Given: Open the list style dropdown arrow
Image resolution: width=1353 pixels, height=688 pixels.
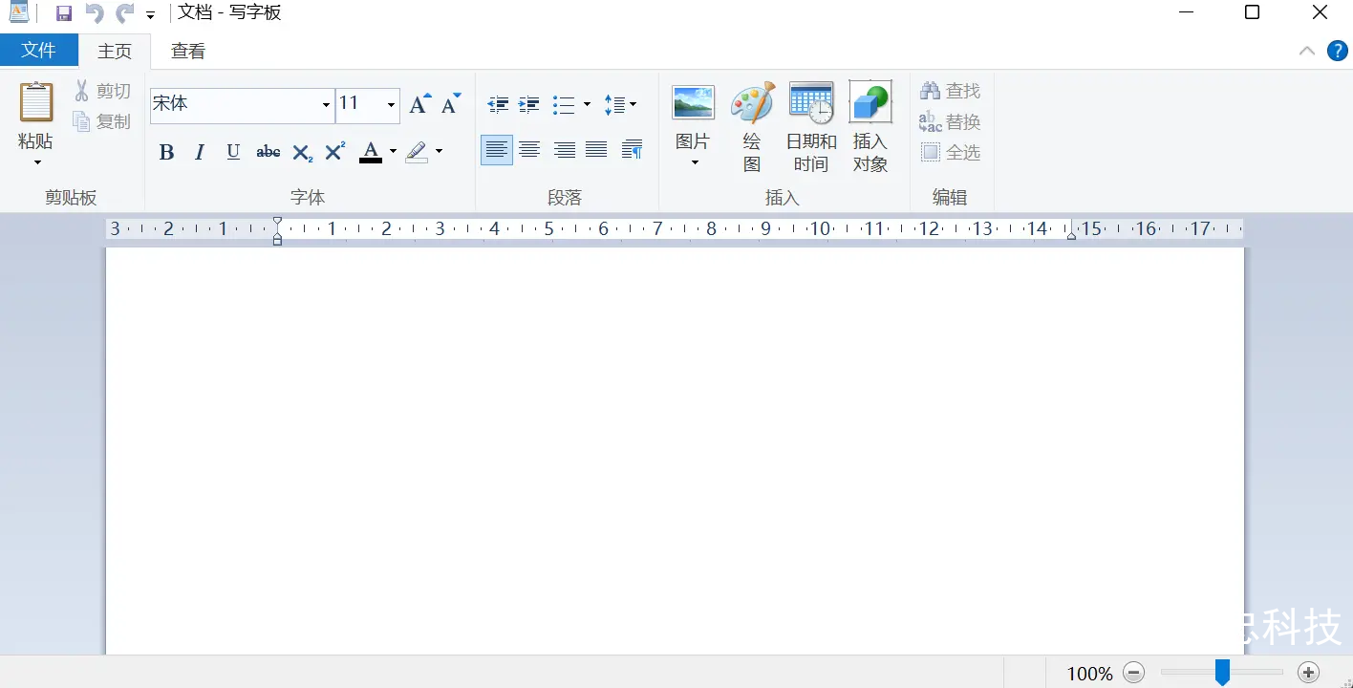Looking at the screenshot, I should tap(587, 104).
